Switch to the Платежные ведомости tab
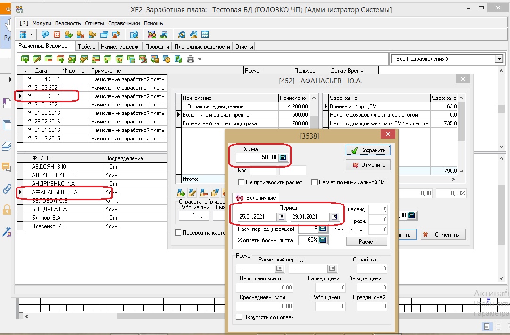The image size is (510, 335). (x=202, y=47)
